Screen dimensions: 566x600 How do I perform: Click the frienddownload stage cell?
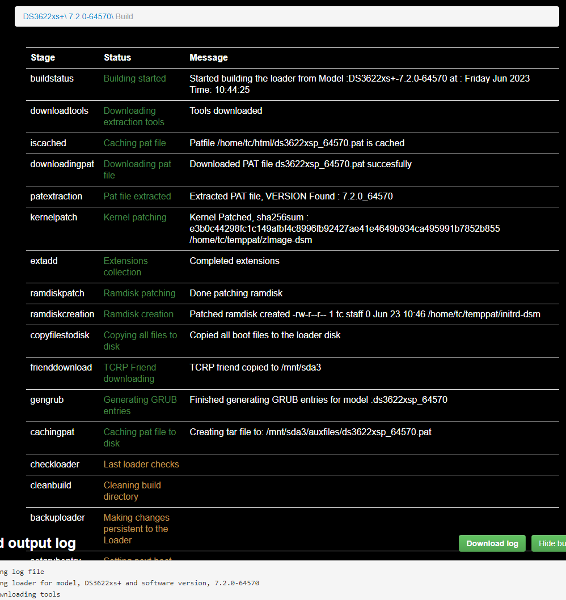[61, 367]
